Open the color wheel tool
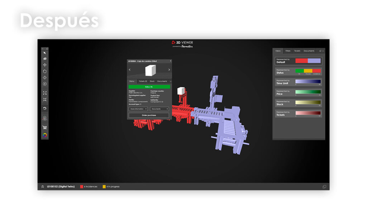Image resolution: width=367 pixels, height=211 pixels. coord(45,135)
